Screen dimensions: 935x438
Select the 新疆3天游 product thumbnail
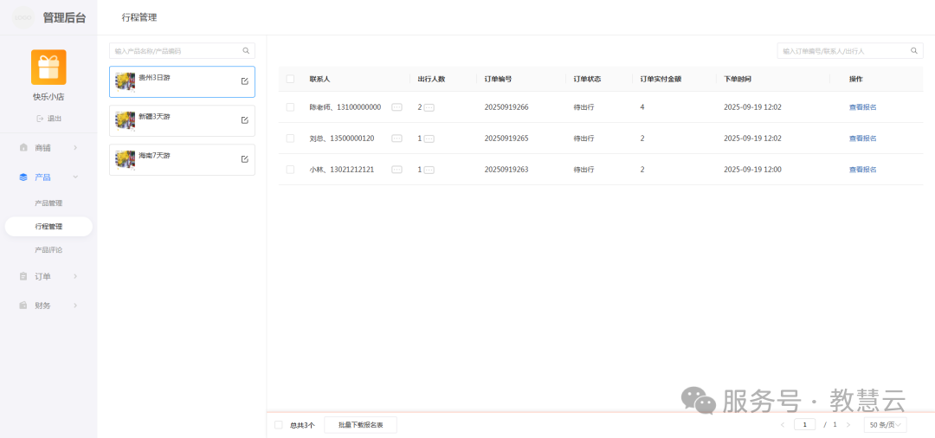click(125, 120)
